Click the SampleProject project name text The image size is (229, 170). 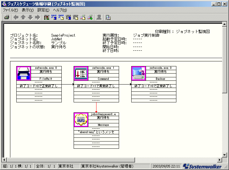coord(63,35)
